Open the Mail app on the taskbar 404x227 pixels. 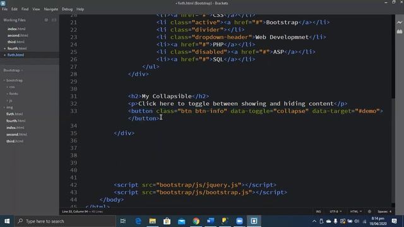click(x=181, y=221)
